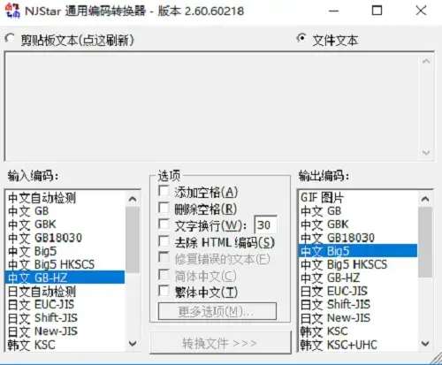
Task: Enable the 删除空格(R) checkbox
Action: pos(164,208)
